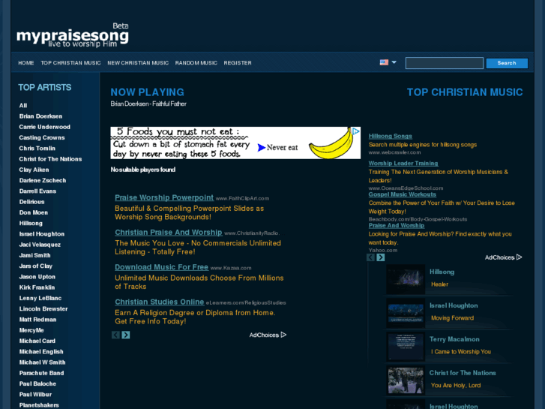Screen dimensions: 545x409
Task: Open NEW CHRISTIAN MUSIC in the nav bar
Action: point(138,63)
